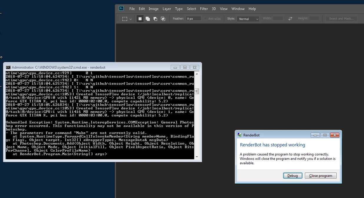
Task: Open the Image menu
Action: click(154, 9)
